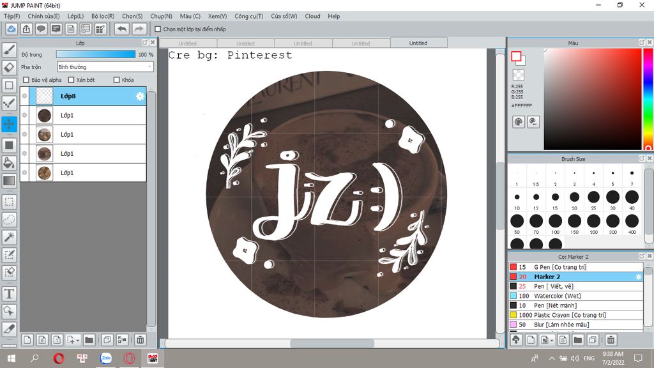Open the Chỉnh sửa(E) menu
This screenshot has width=654, height=368.
pyautogui.click(x=43, y=16)
